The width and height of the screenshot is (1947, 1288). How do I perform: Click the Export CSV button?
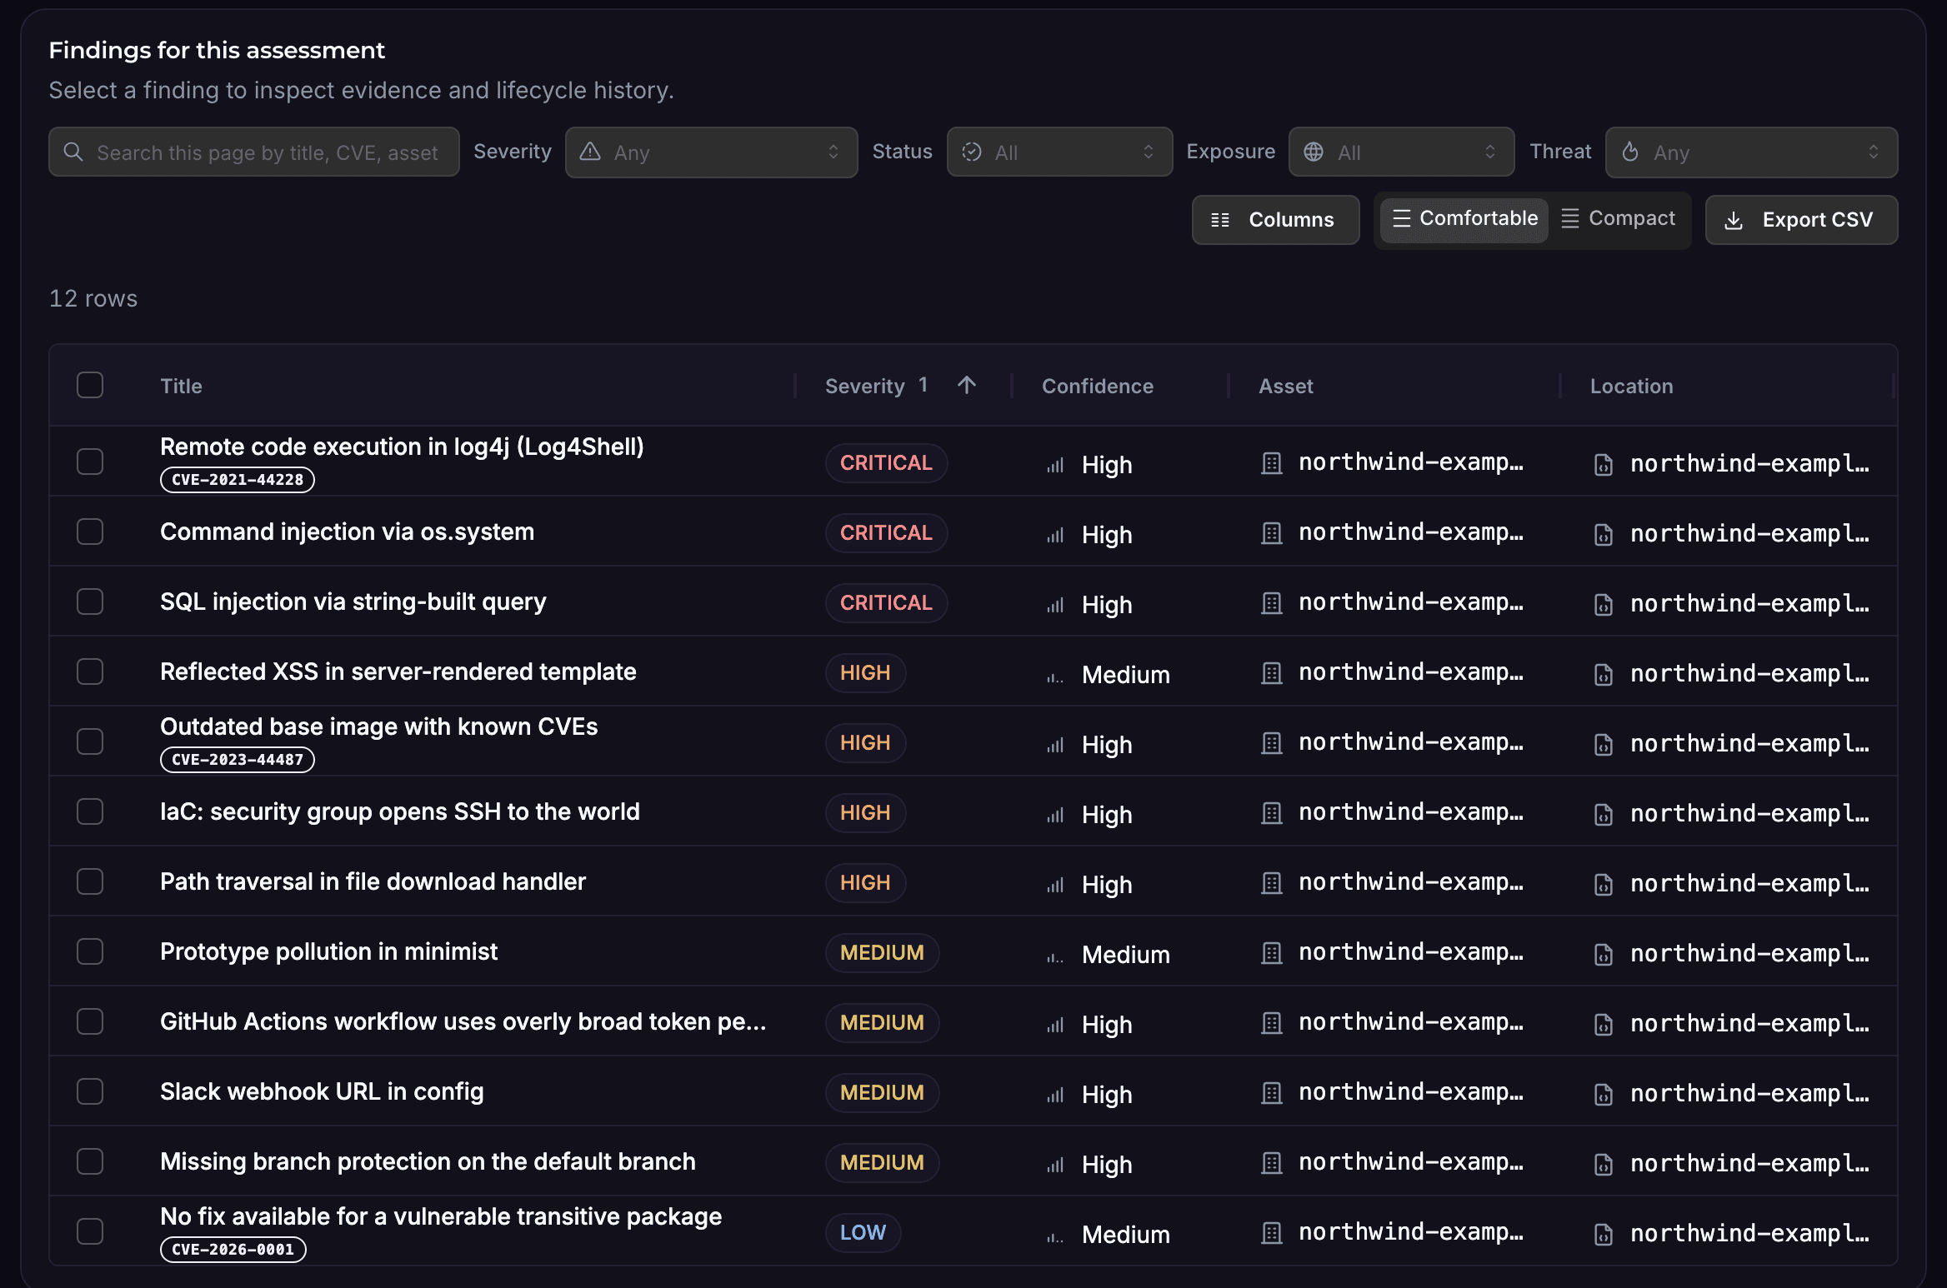(1801, 220)
